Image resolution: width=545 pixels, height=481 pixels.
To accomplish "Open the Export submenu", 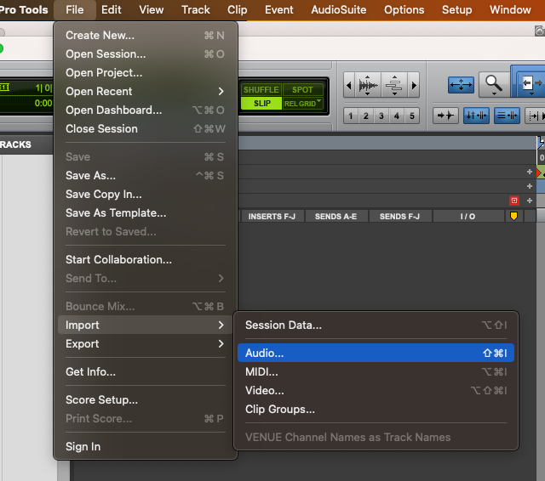I will pos(146,343).
